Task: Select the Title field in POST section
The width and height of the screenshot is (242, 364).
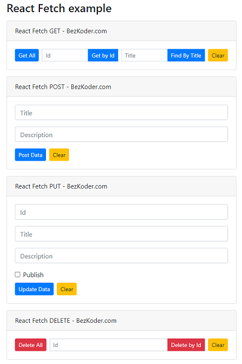Action: click(122, 113)
